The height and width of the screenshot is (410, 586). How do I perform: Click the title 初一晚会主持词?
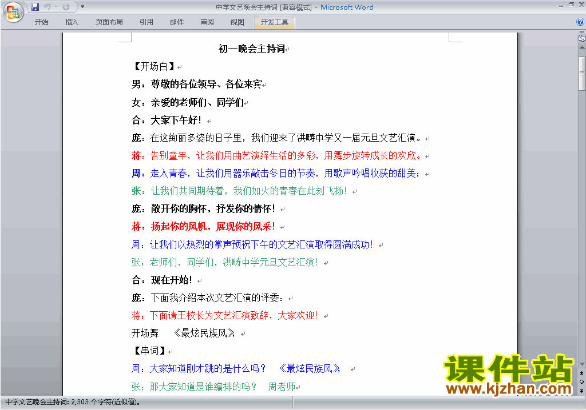tap(252, 49)
